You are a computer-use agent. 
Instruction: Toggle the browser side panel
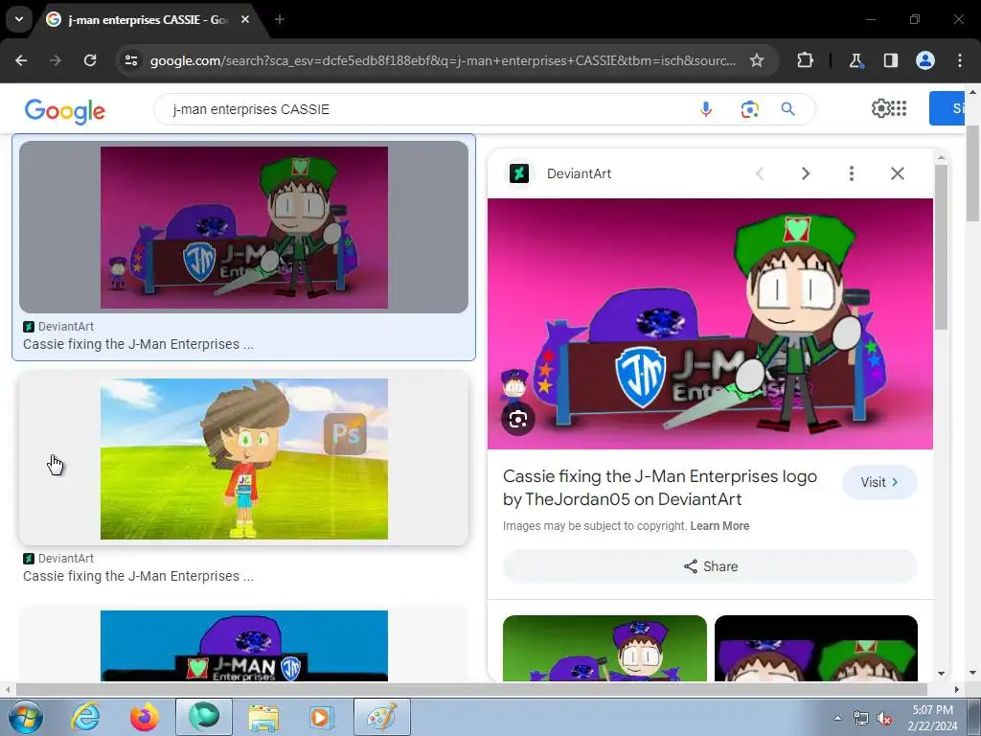tap(890, 60)
